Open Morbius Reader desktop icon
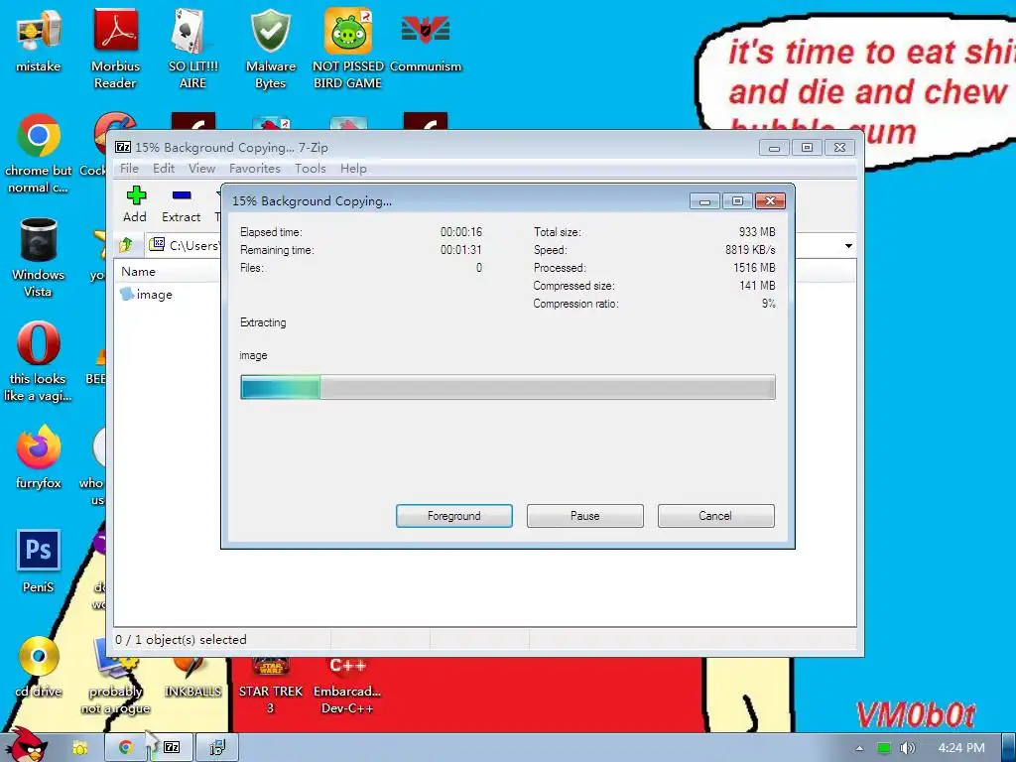The width and height of the screenshot is (1016, 762). 115,49
